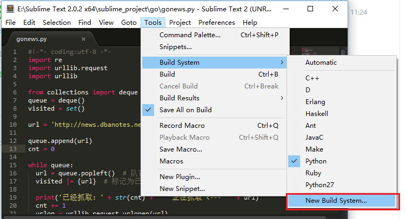Open the Macros submenu
Screen dimensions: 406x219
click(x=214, y=161)
